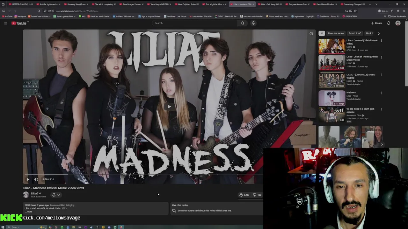
Task: Open the notifications bell in YouTube header
Action: pos(389,23)
